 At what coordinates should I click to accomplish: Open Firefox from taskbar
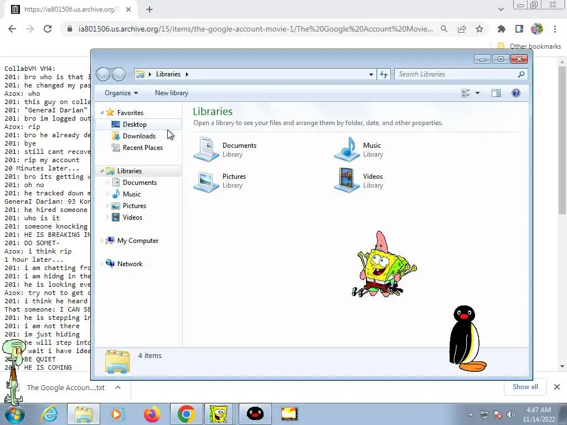[x=152, y=414]
